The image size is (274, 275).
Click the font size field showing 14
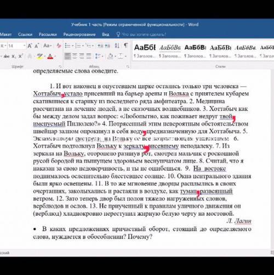pyautogui.click(x=15, y=46)
